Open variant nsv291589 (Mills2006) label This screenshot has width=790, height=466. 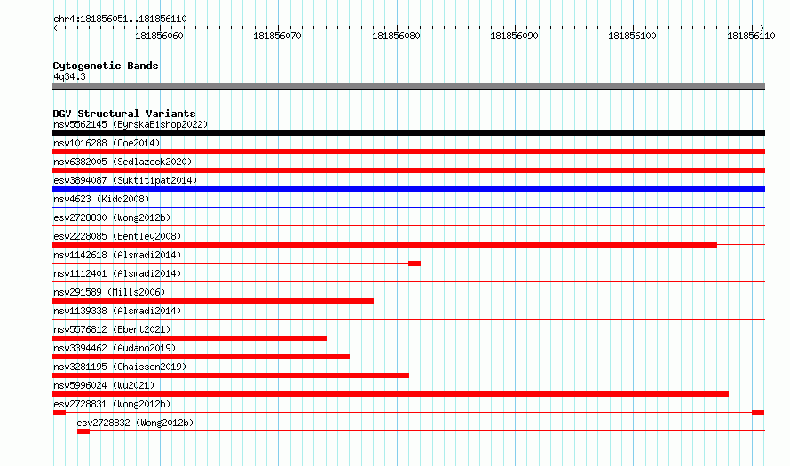[x=109, y=292]
